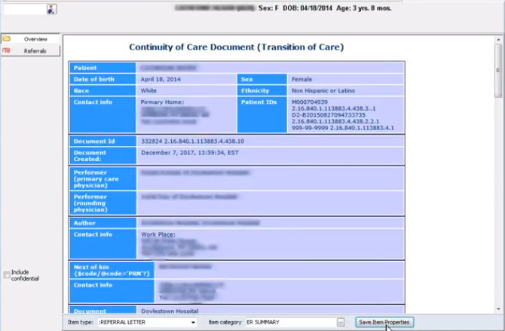Screen dimensions: 505x331
Task: Click the empty search field at top left
Action: (25, 9)
